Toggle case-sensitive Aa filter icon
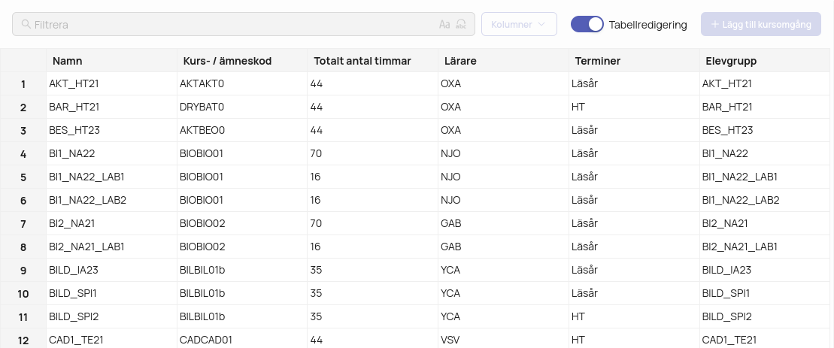The image size is (834, 348). pos(444,25)
